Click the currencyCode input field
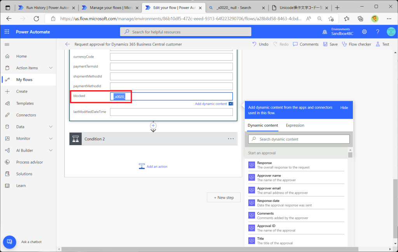The height and width of the screenshot is (252, 398). click(x=171, y=57)
